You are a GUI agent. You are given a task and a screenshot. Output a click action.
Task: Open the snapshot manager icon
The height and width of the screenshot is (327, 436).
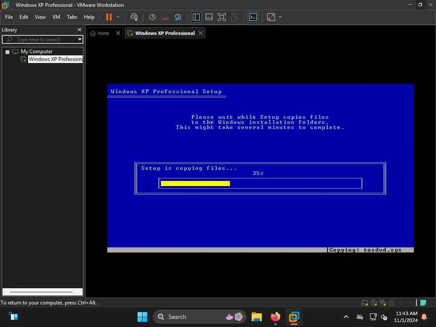178,17
